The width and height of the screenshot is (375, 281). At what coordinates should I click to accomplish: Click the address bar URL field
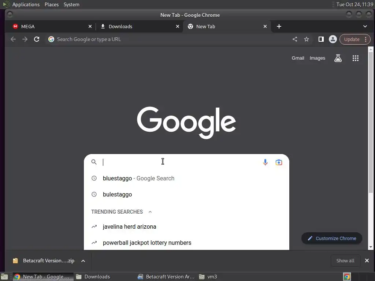167,39
